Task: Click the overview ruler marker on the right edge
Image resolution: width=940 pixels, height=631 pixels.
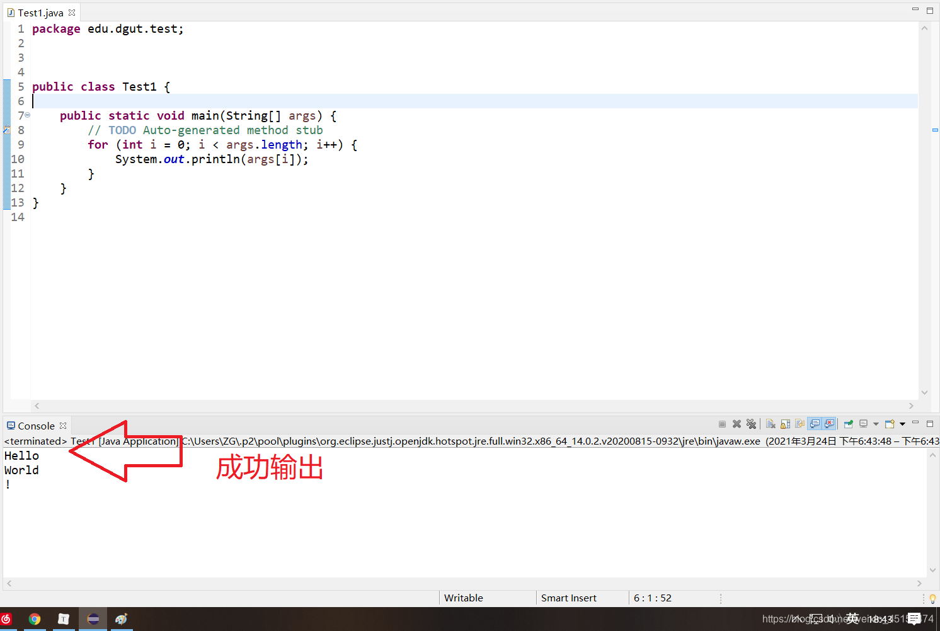Action: click(x=935, y=130)
